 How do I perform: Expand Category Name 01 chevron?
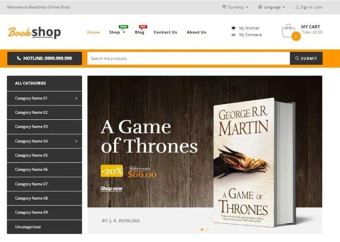(76, 98)
